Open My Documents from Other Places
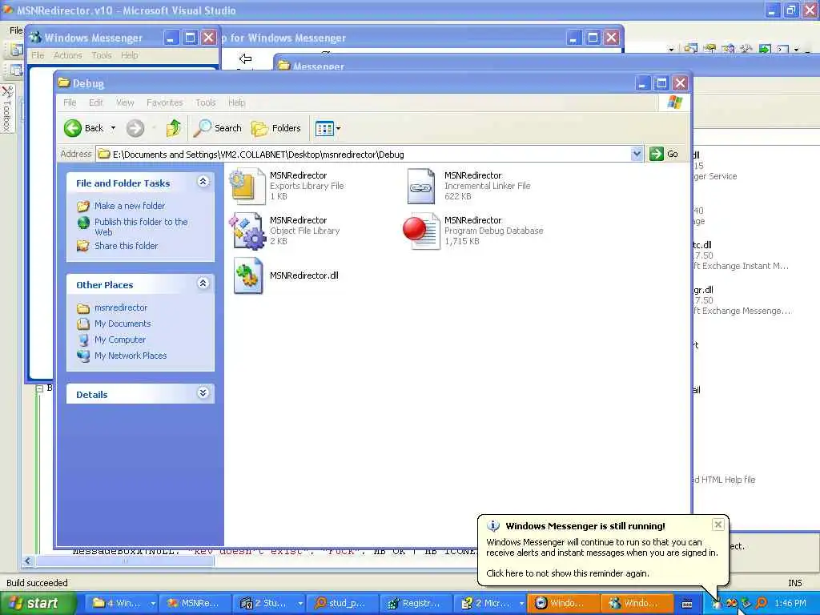 coord(123,324)
